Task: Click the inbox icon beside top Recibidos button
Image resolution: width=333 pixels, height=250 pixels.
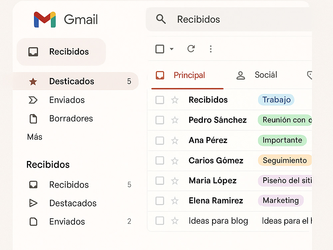Action: coord(33,52)
